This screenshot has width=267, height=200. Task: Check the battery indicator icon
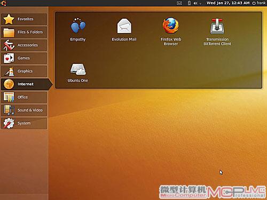(189, 3)
